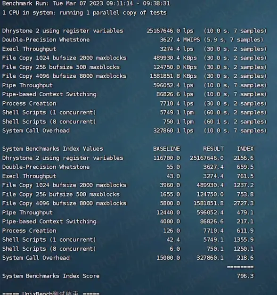Select Pipe Throughput baseline 12440.0
277x295 pixels.
[168, 213]
